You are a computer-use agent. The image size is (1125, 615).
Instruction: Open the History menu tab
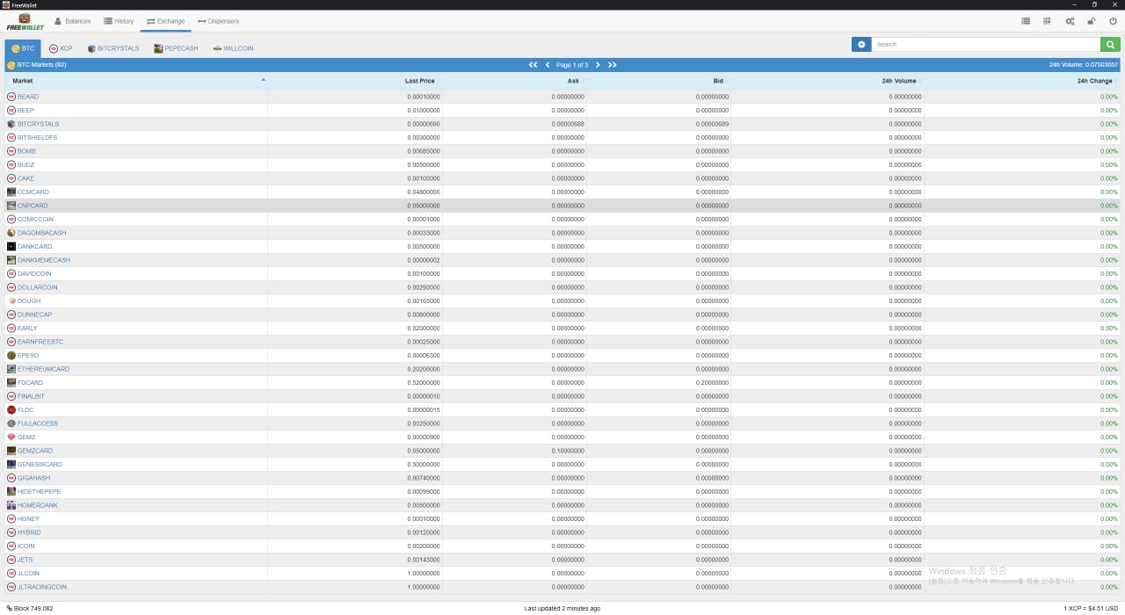pyautogui.click(x=119, y=21)
